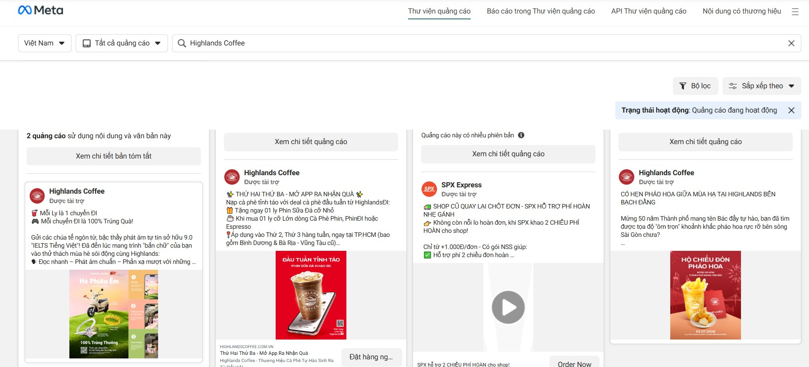This screenshot has height=367, width=809.
Task: Click the info icon beside nhiều phiên bản
Action: point(521,135)
